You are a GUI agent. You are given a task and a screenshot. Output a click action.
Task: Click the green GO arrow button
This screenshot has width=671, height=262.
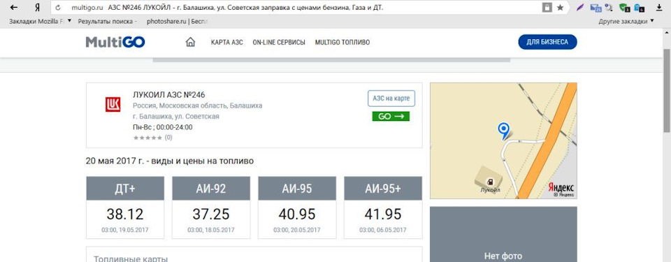click(x=391, y=117)
